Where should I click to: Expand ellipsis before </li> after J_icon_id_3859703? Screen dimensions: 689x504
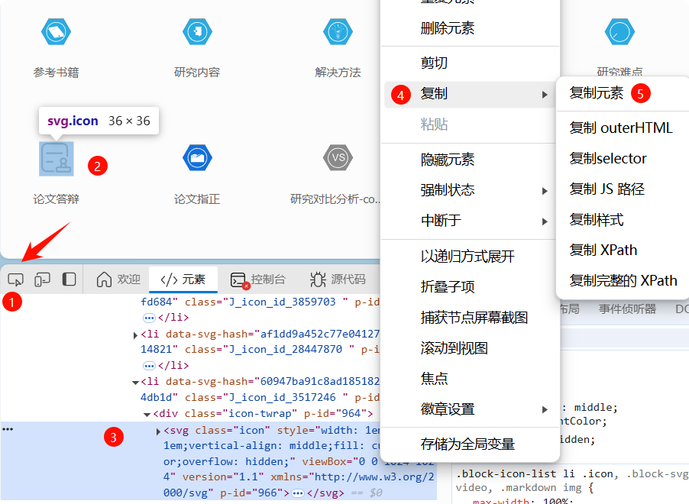tap(150, 318)
